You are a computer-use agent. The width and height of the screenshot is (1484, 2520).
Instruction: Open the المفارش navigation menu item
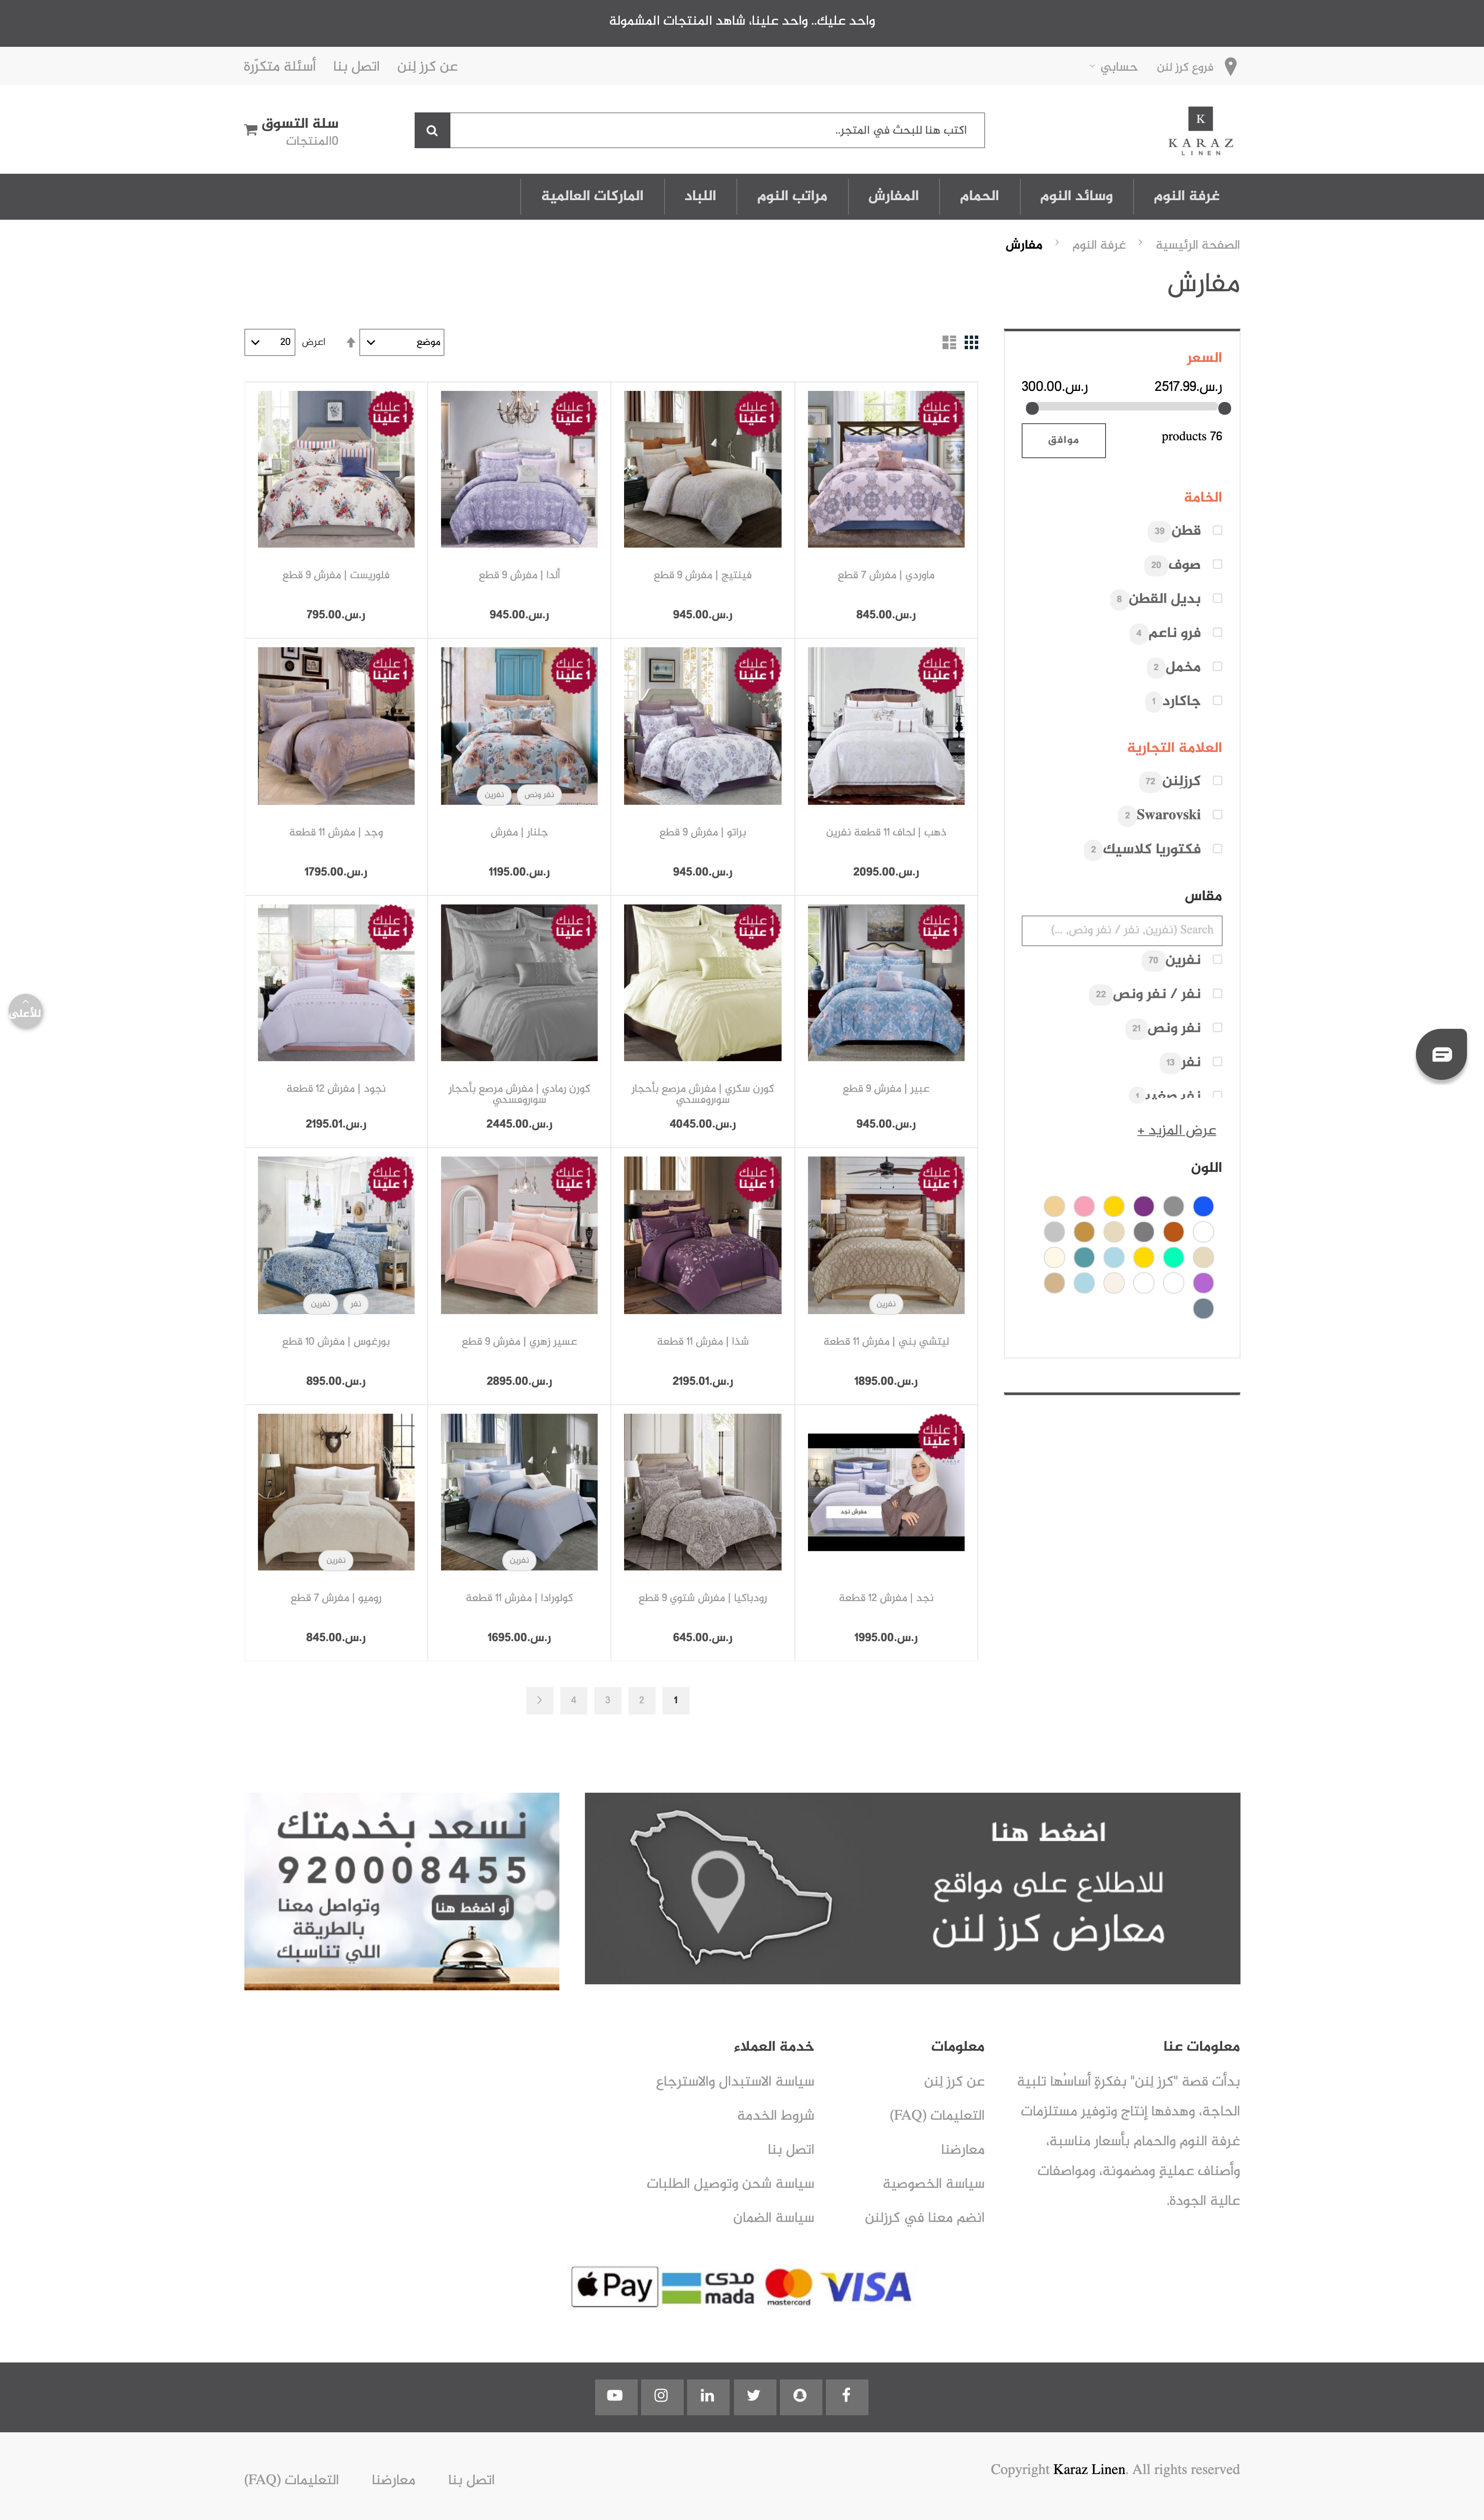[893, 196]
